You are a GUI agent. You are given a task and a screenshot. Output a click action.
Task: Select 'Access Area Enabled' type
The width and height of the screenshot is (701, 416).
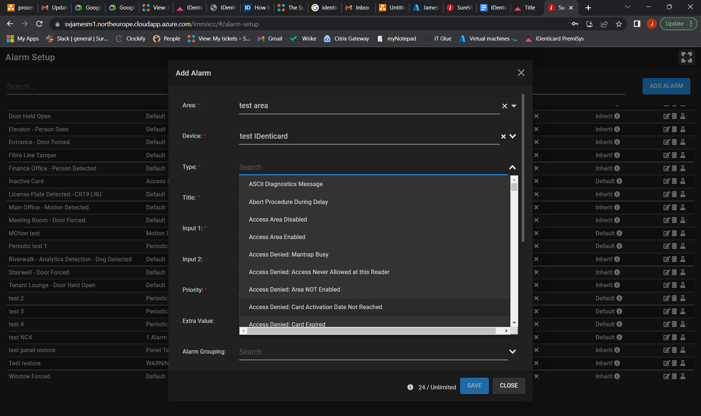click(x=375, y=237)
